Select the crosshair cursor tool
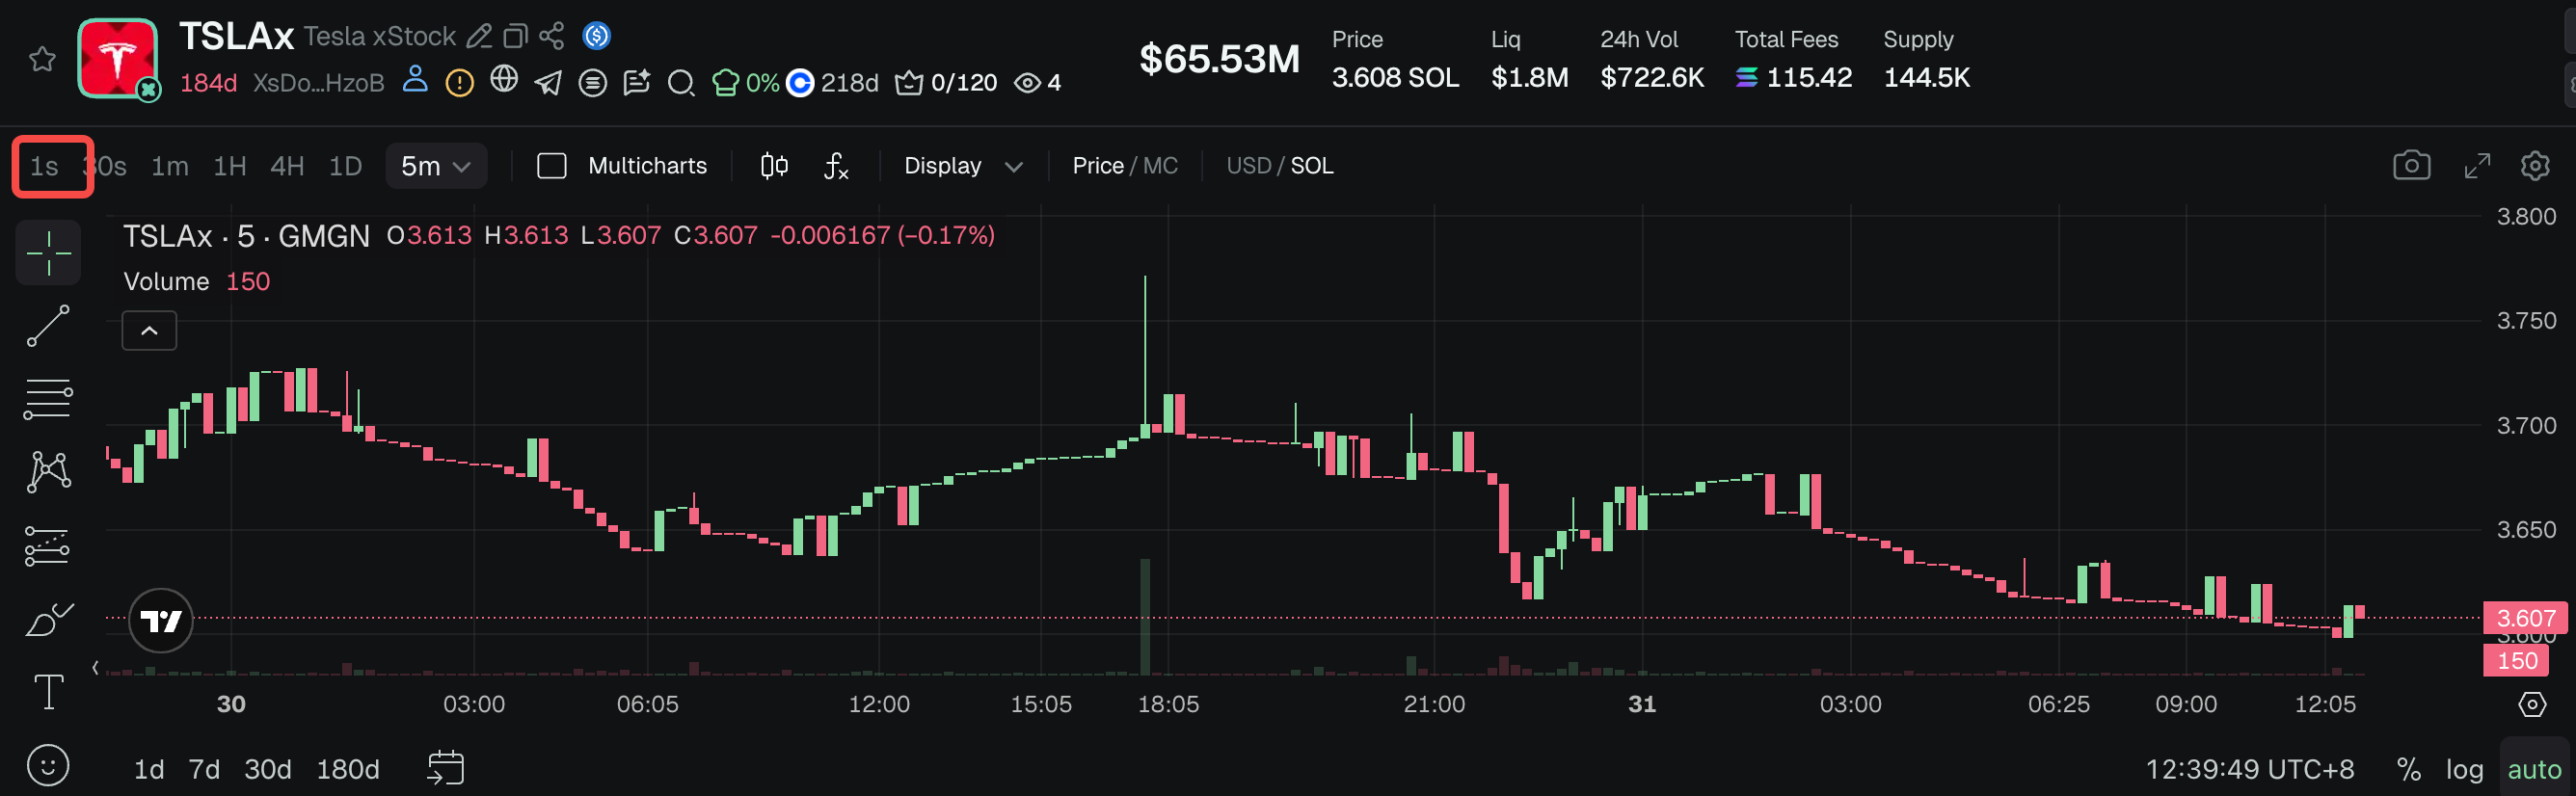Viewport: 2576px width, 796px height. point(48,253)
